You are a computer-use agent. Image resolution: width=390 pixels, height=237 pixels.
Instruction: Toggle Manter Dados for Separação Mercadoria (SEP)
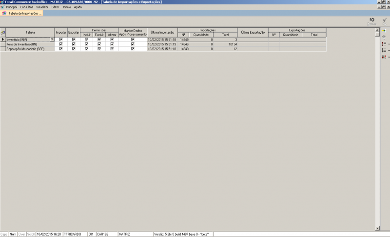coord(133,49)
